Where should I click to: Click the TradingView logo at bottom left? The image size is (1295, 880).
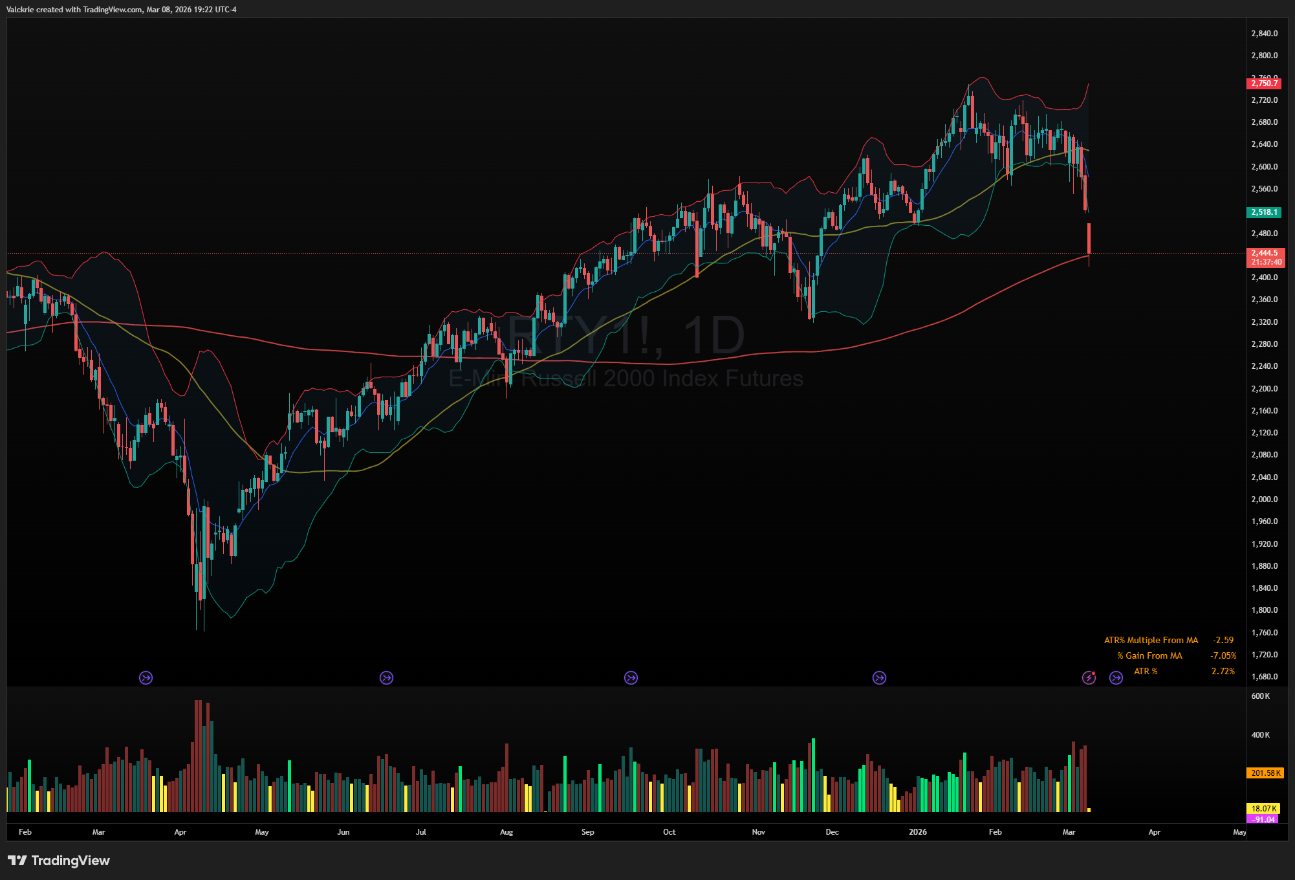click(59, 861)
